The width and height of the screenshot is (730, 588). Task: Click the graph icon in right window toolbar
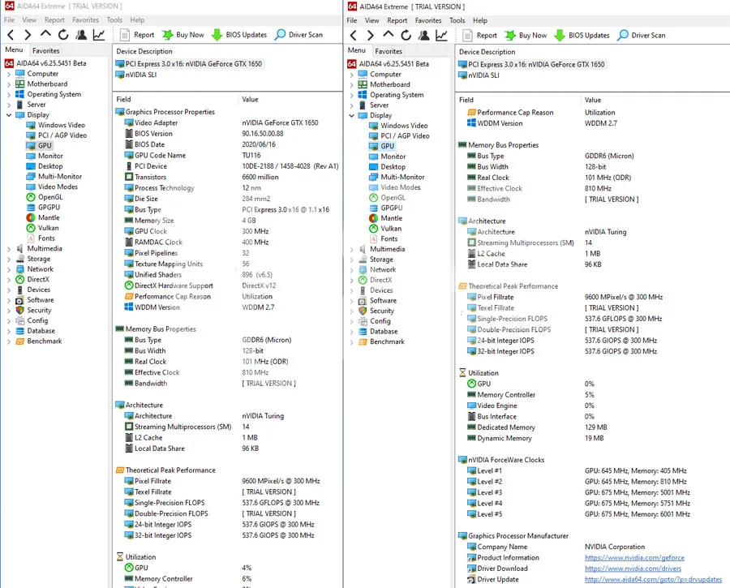click(441, 35)
